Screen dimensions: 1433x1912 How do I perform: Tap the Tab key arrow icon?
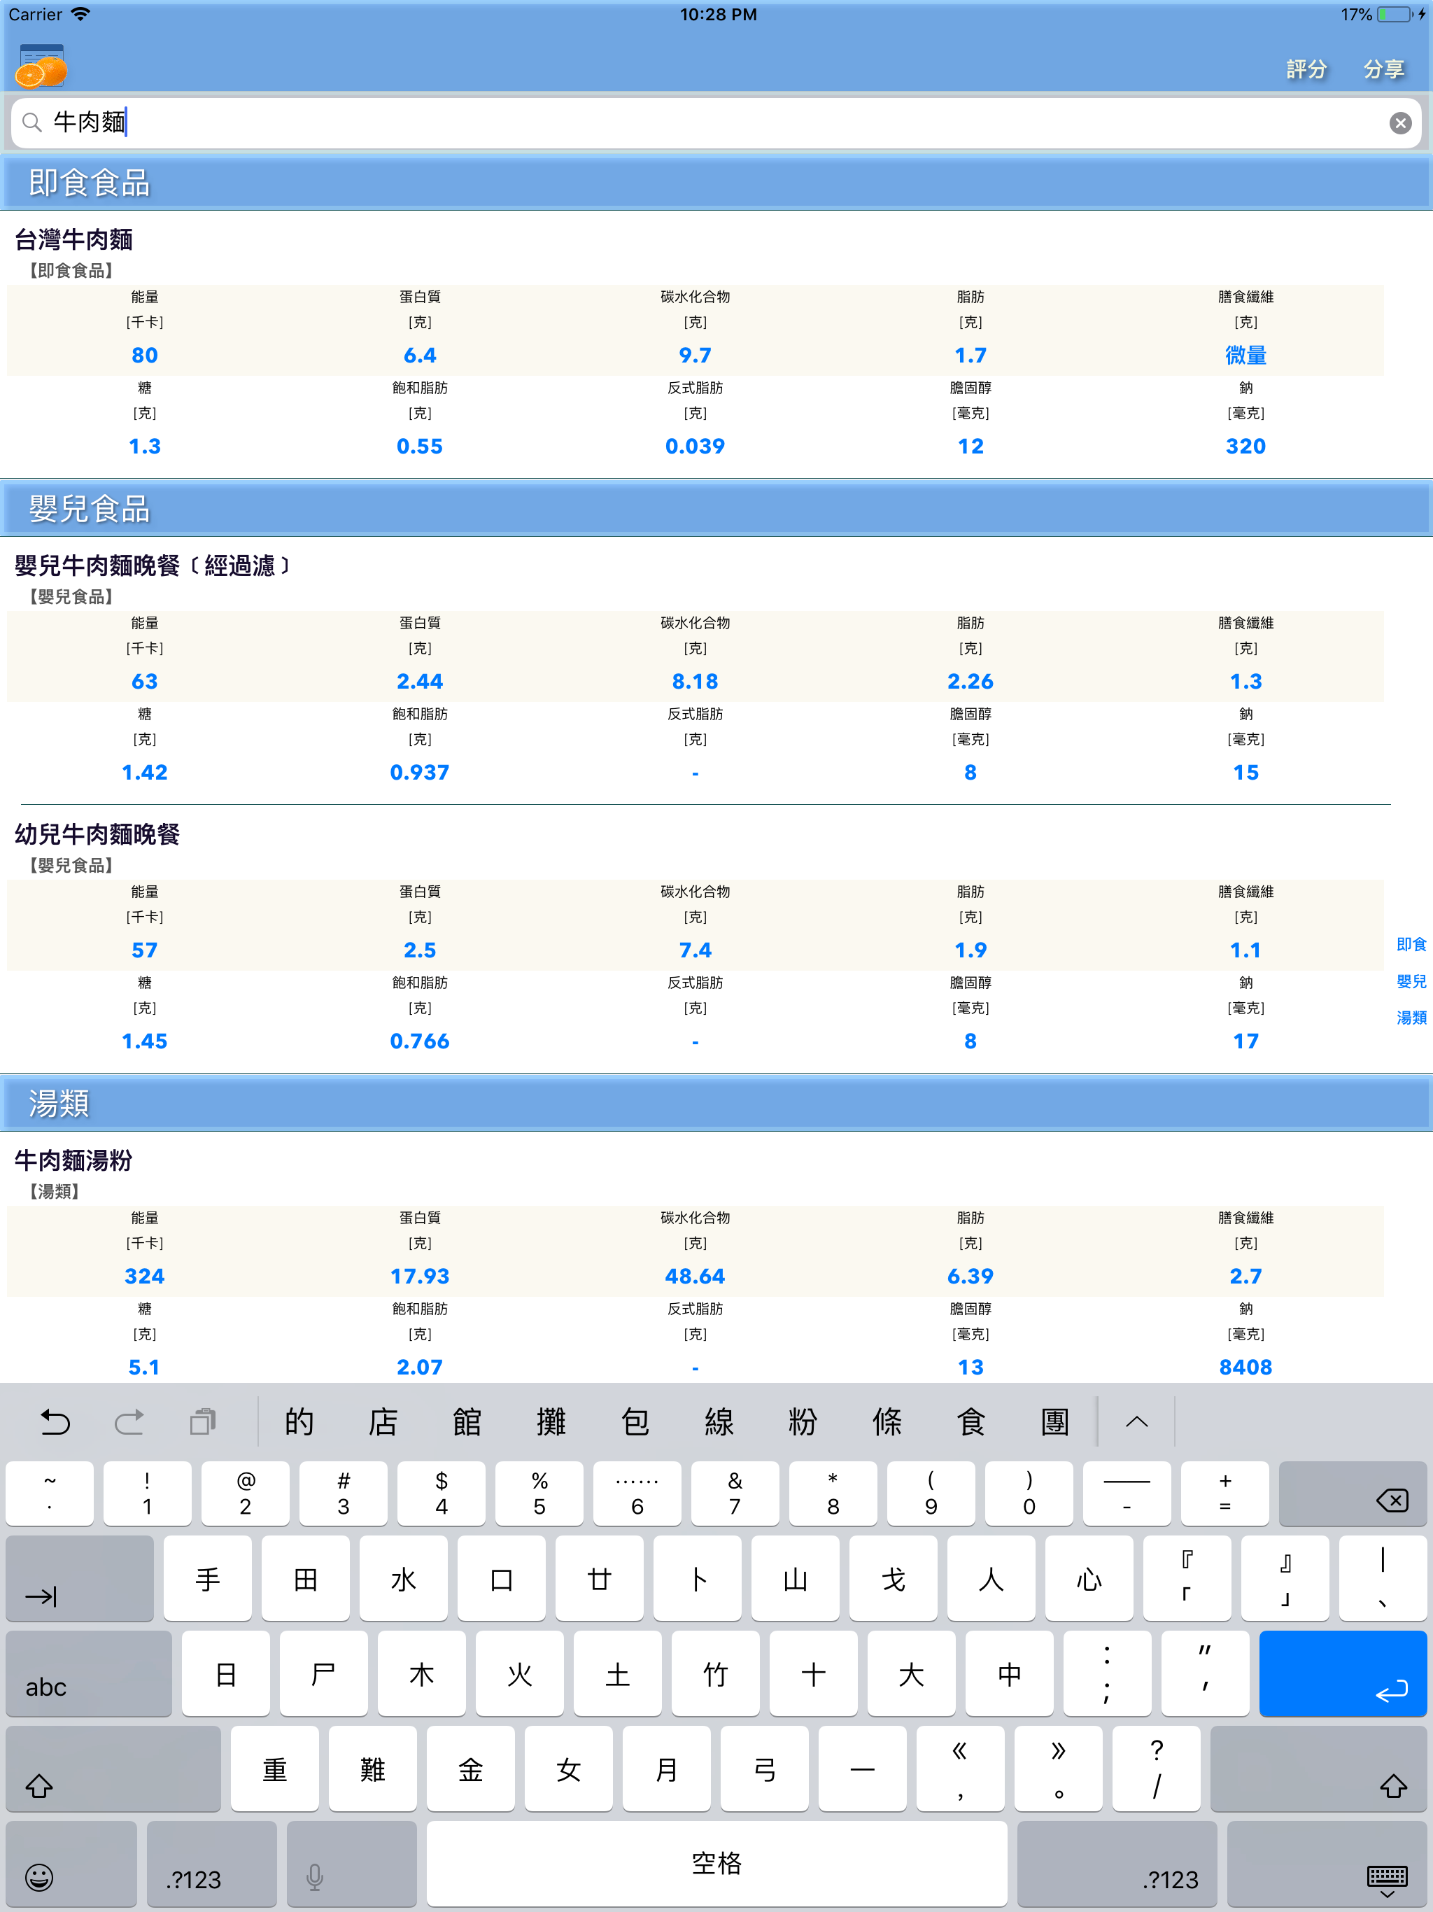point(80,1578)
